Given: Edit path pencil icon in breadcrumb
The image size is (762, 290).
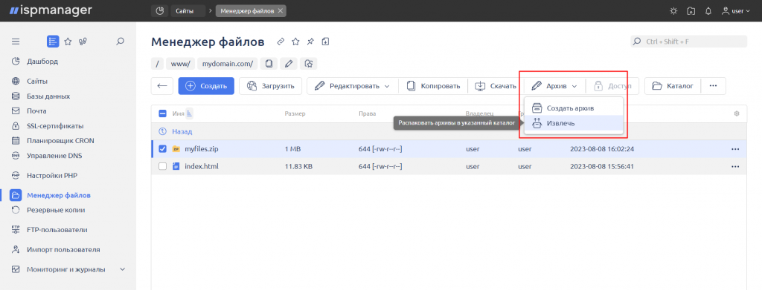Looking at the screenshot, I should tap(289, 64).
